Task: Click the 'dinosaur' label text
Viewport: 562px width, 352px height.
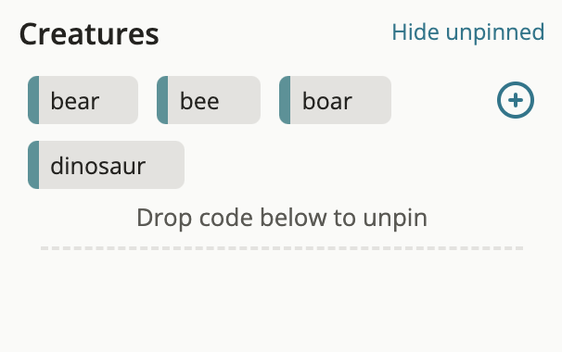Action: coord(98,166)
